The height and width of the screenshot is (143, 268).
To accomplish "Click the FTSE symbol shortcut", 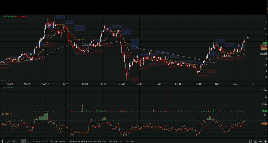I will point(51,141).
